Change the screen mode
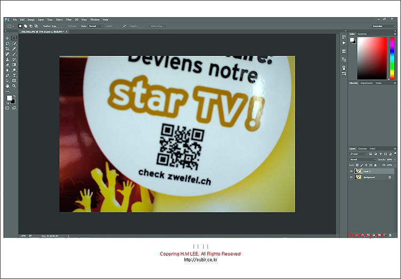Viewport: 401px width, 279px height. point(14,108)
